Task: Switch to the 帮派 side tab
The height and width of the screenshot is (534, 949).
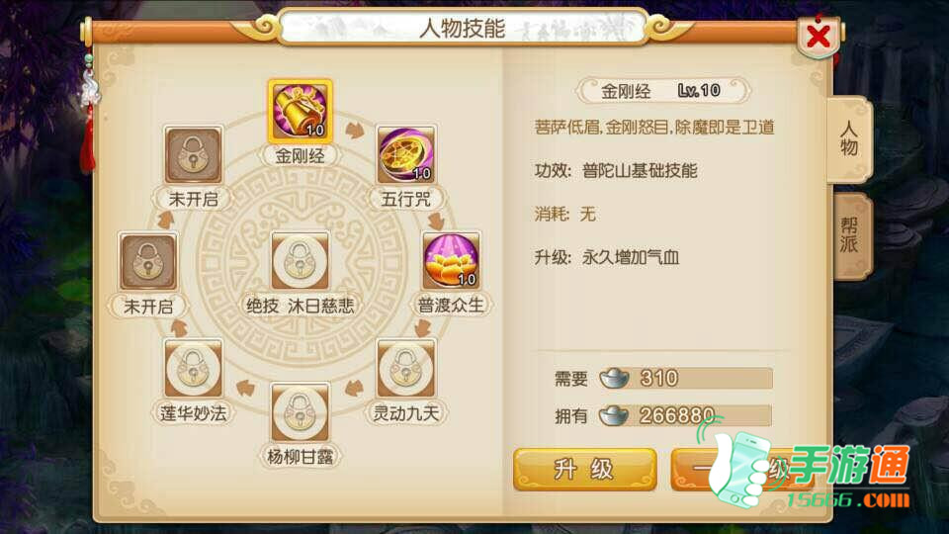Action: click(851, 236)
